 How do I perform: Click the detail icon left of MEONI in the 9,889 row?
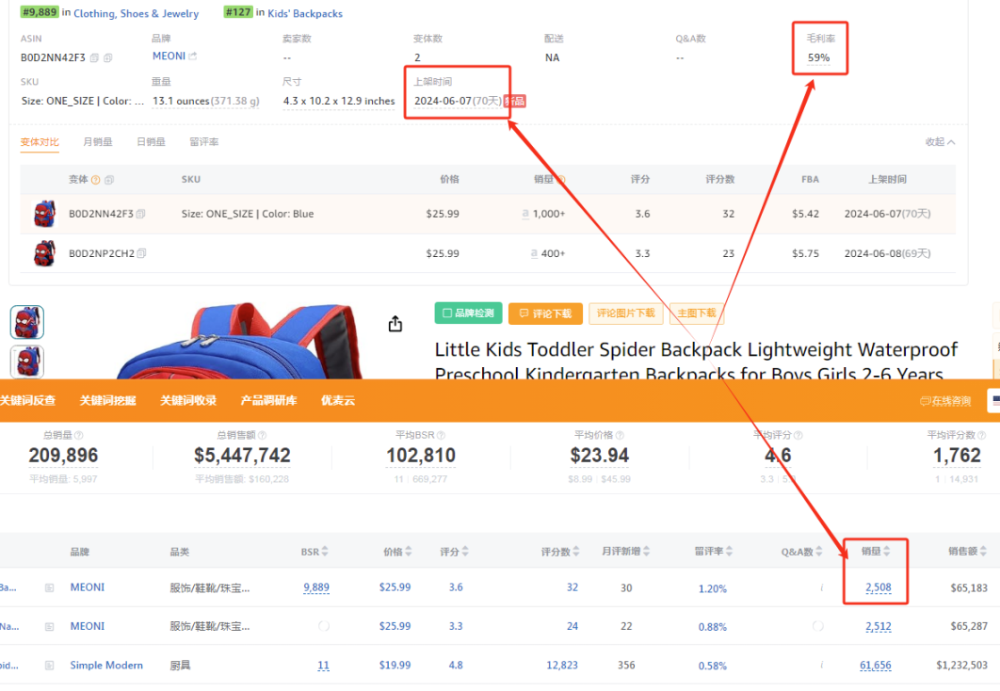[x=49, y=587]
